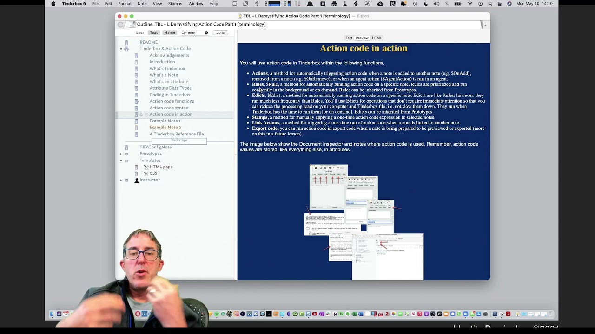Open Control Center in menu bar
The height and width of the screenshot is (334, 595).
pos(499,4)
